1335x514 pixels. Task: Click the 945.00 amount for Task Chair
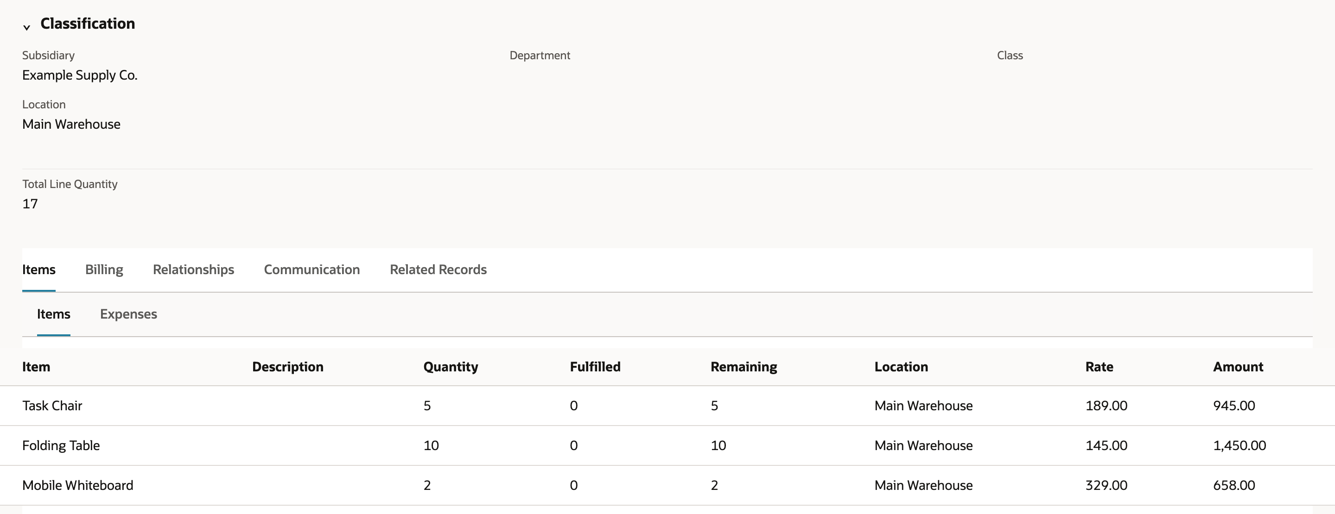pyautogui.click(x=1234, y=406)
